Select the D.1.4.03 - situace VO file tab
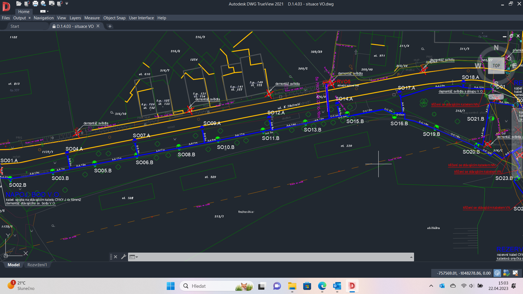 coord(75,26)
